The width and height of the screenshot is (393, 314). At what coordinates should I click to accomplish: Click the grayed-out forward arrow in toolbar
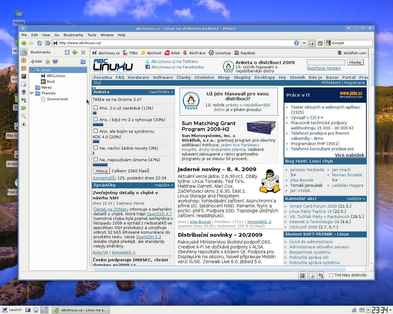coord(31,43)
